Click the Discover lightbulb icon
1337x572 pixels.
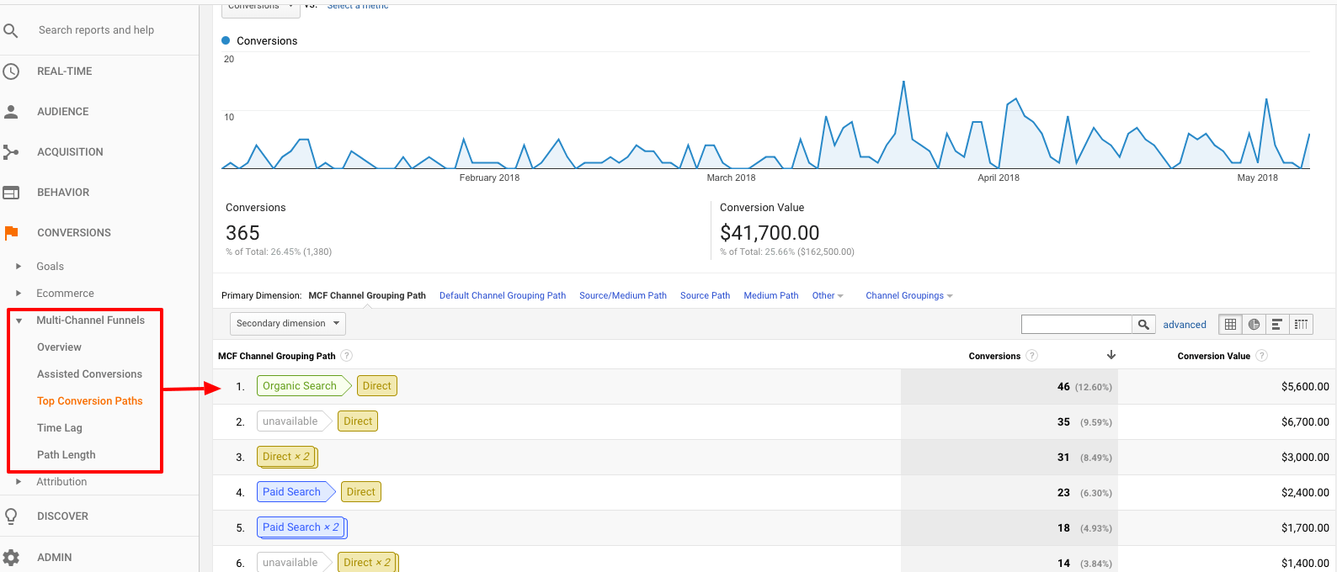11,516
